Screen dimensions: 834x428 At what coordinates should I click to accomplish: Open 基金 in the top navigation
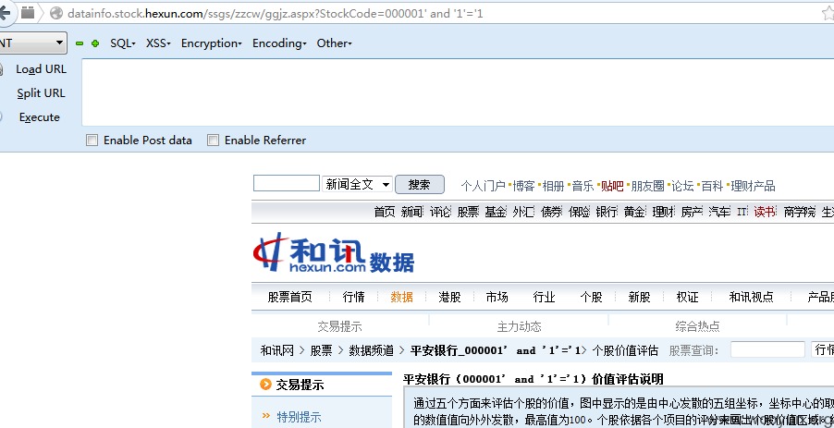point(496,212)
